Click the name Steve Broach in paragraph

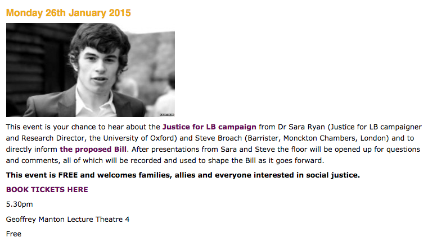pyautogui.click(x=218, y=138)
